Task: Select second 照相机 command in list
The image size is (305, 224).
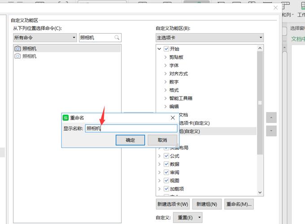Action: click(x=67, y=56)
